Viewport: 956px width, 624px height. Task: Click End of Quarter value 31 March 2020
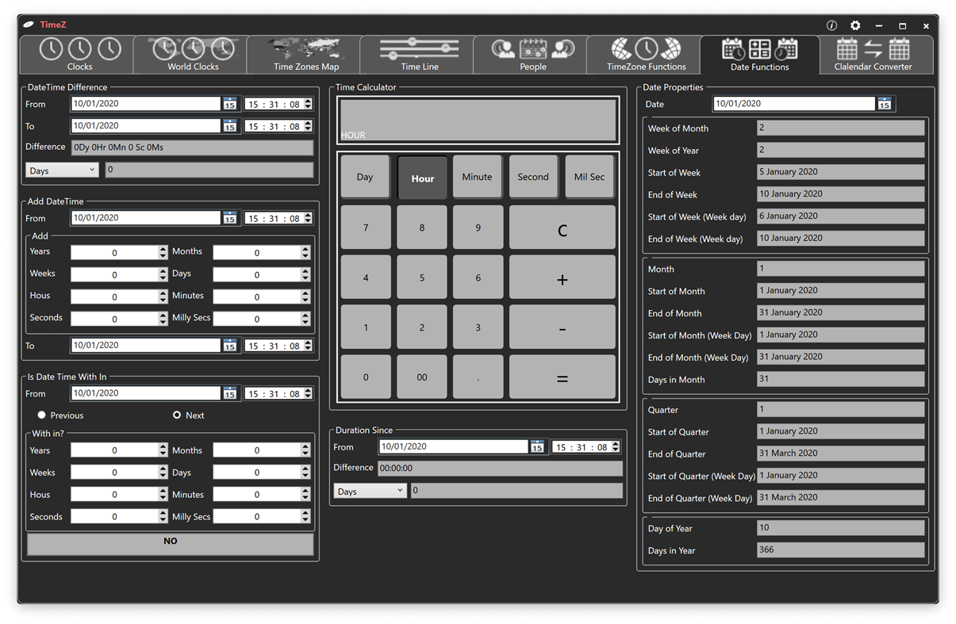tap(841, 454)
